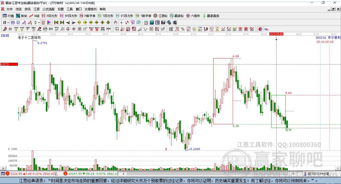
Task: Click the status bar grid icon
Action: 3,174
